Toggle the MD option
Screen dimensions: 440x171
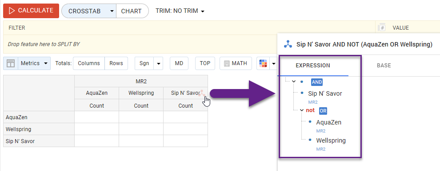(179, 63)
